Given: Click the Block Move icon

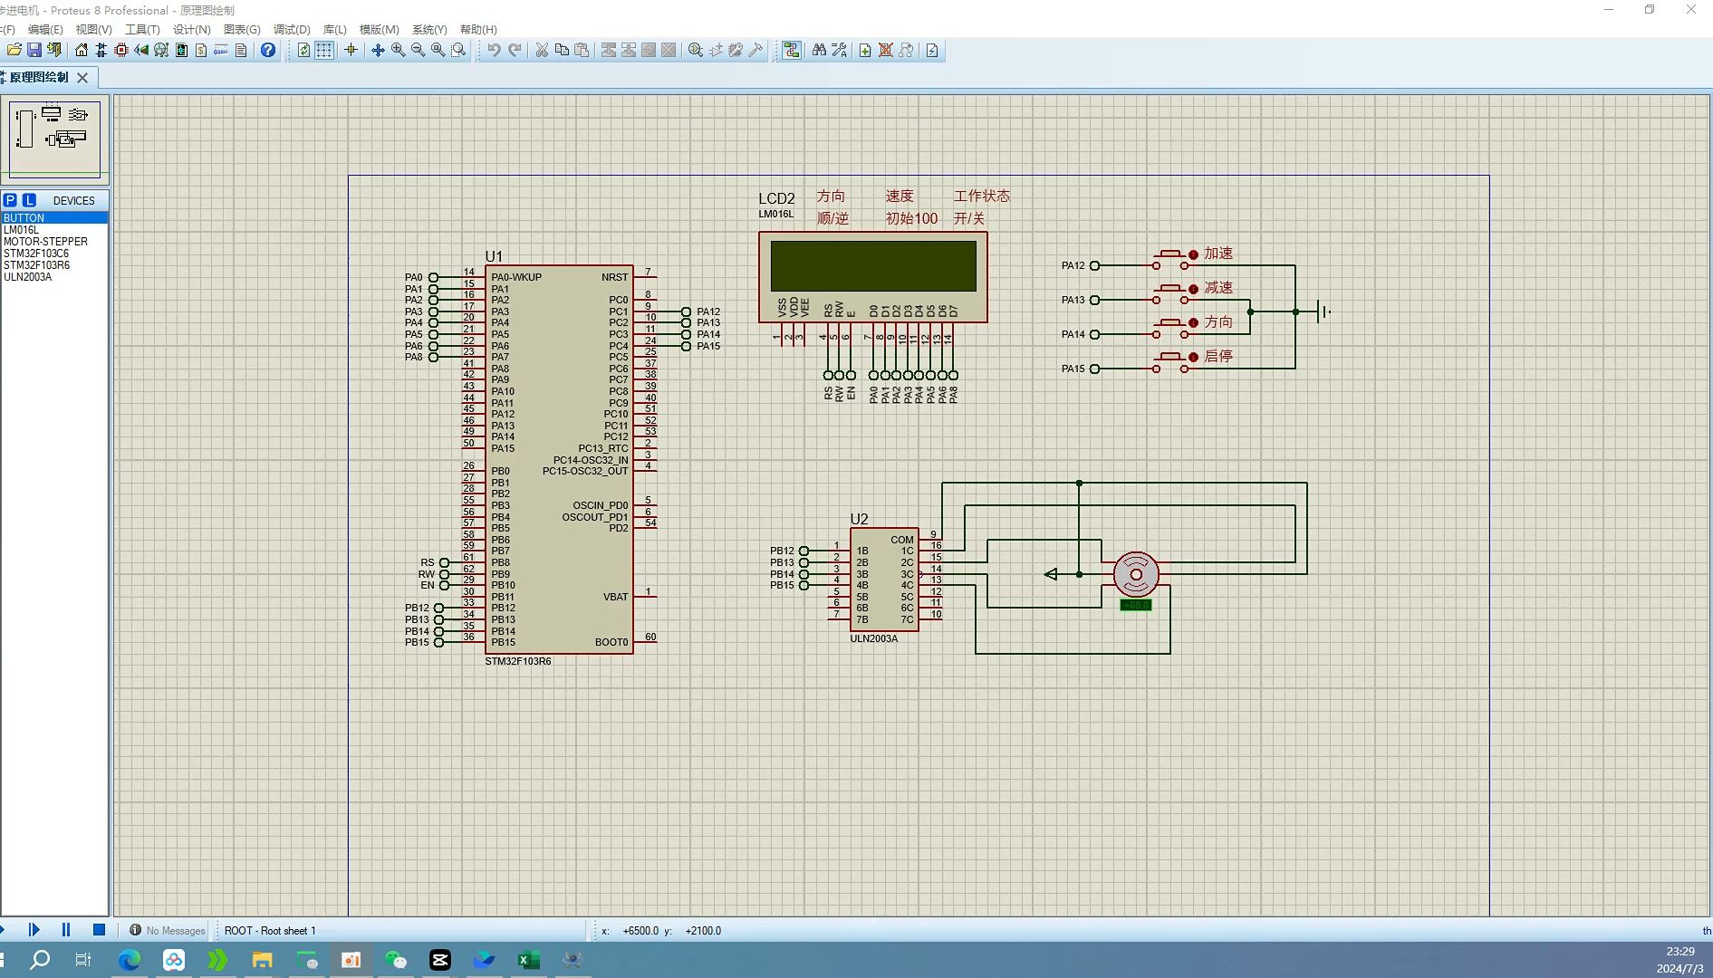Looking at the screenshot, I should point(629,50).
